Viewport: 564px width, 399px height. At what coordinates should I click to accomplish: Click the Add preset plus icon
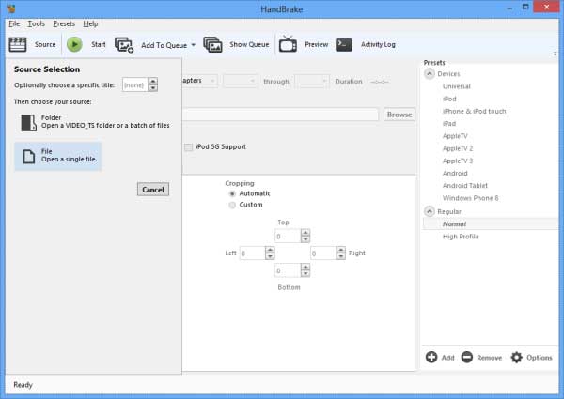pyautogui.click(x=431, y=357)
